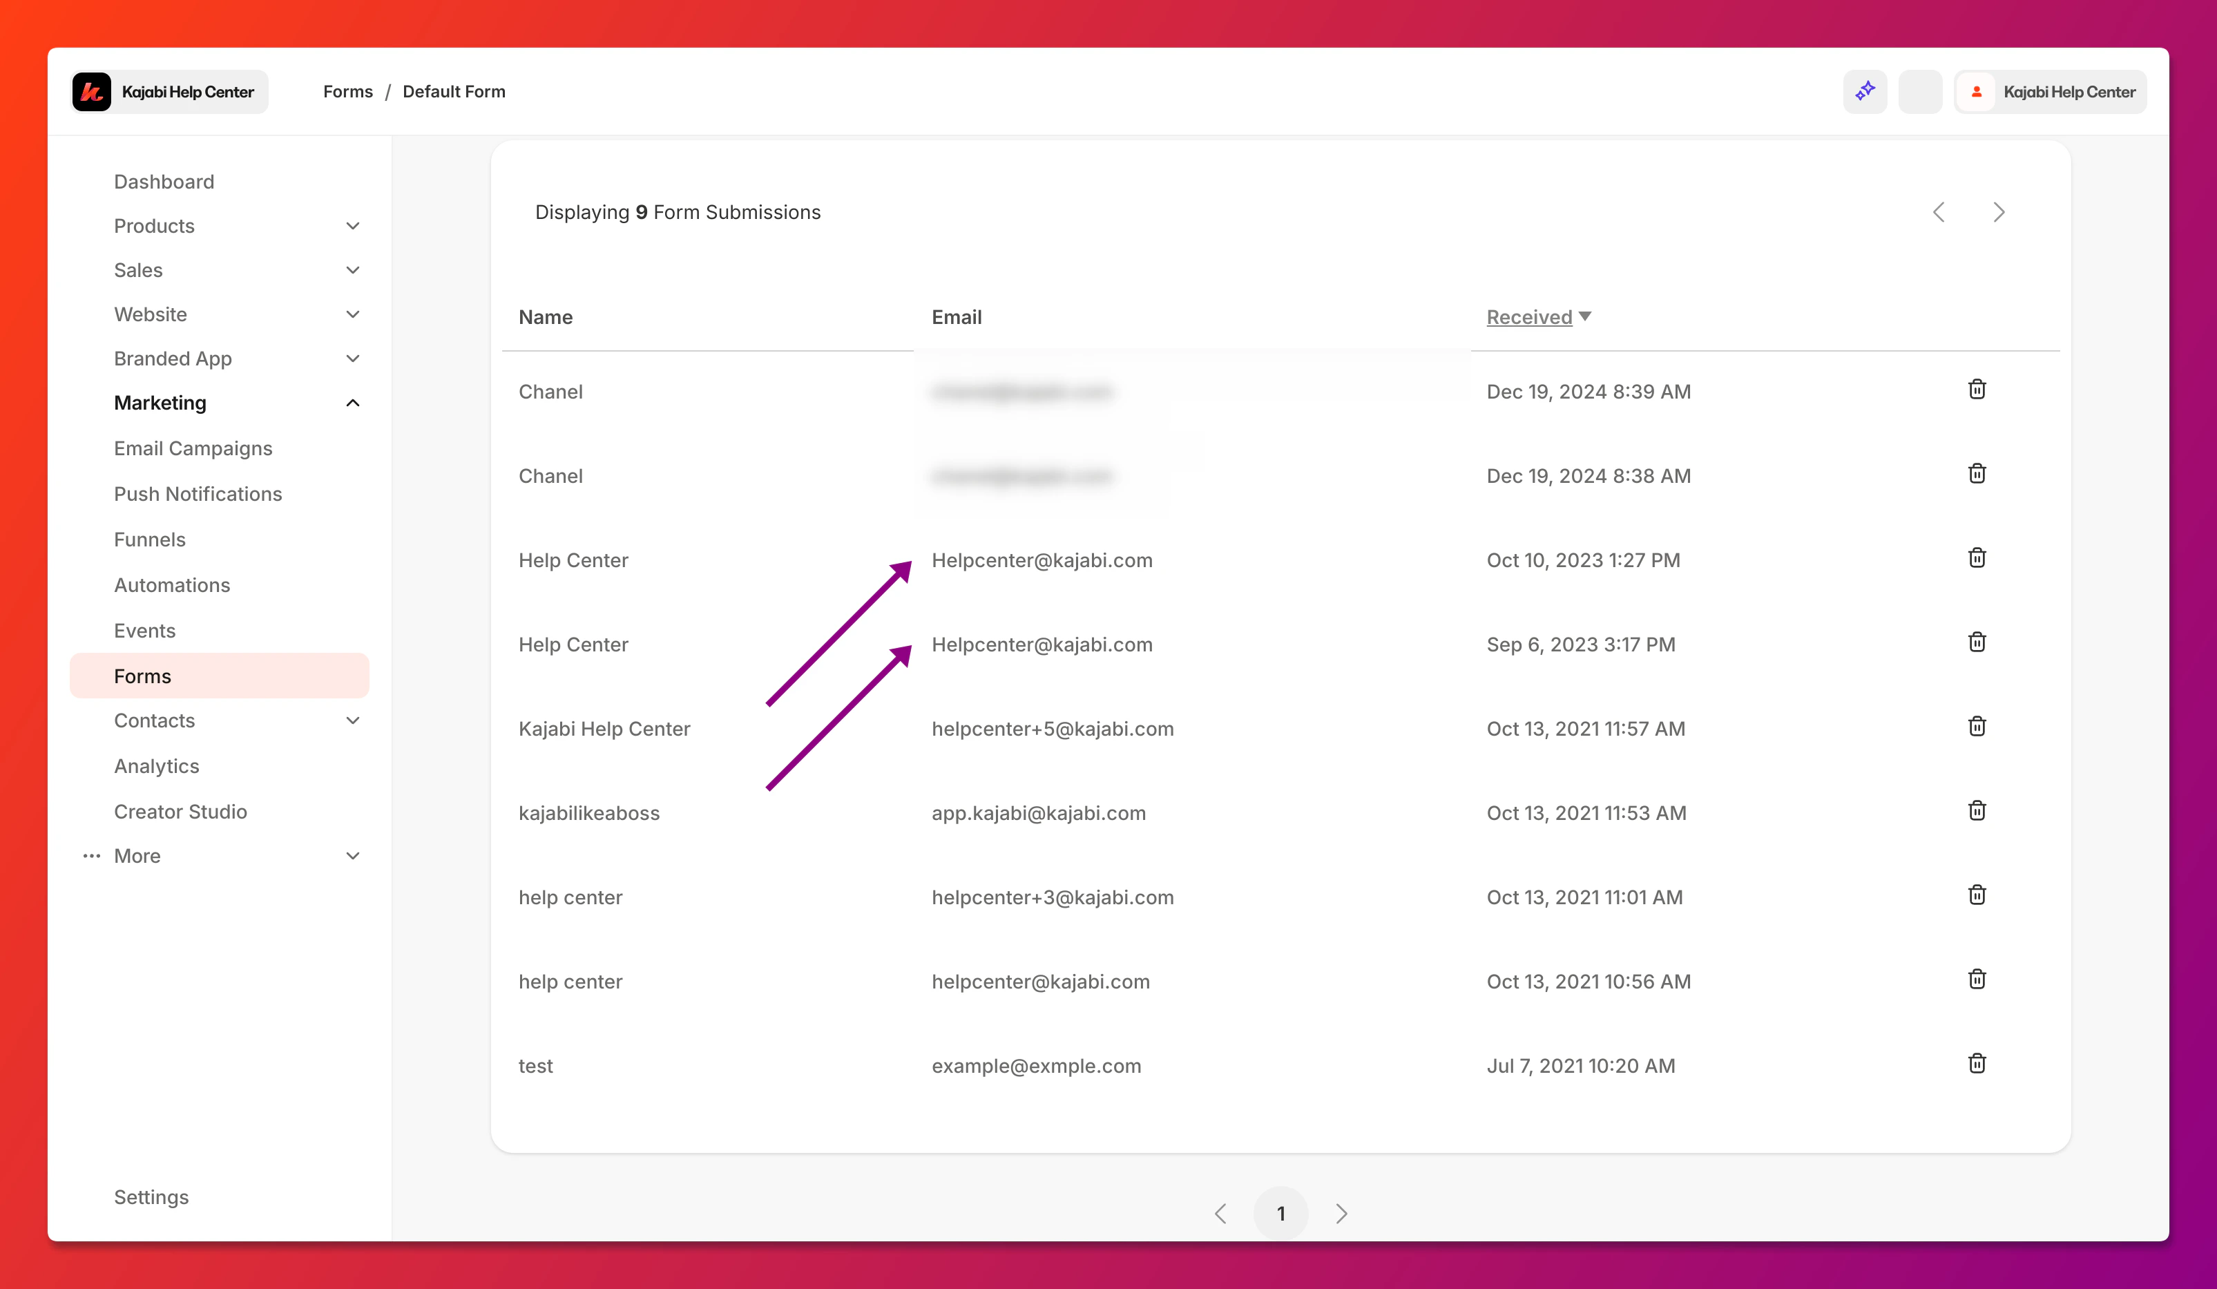The height and width of the screenshot is (1289, 2217).
Task: Select page 1 in the bottom pagination
Action: click(x=1281, y=1214)
